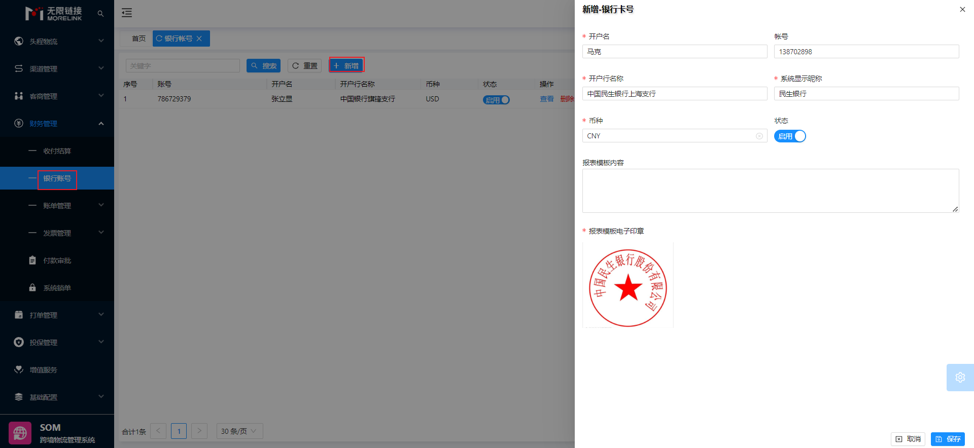Image resolution: width=974 pixels, height=448 pixels.
Task: Collapse the 财务管理 menu
Action: [x=101, y=123]
